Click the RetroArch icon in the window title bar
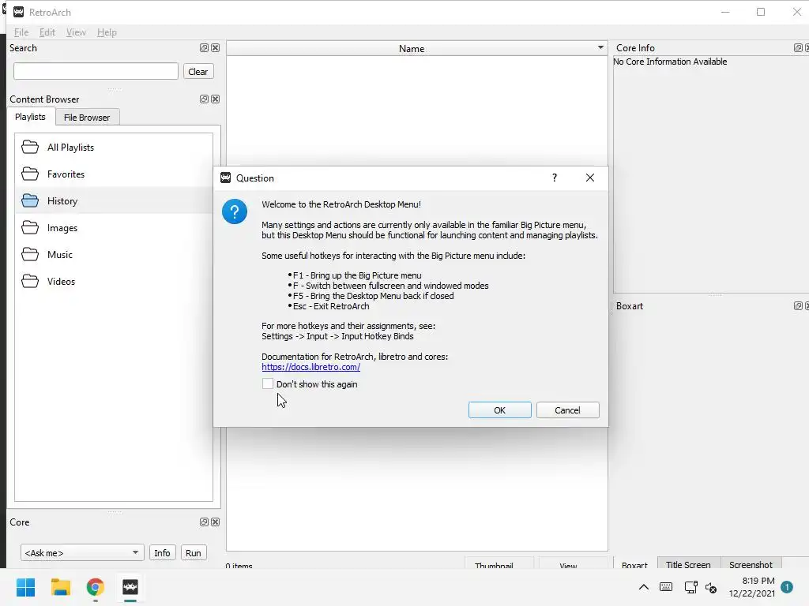This screenshot has width=809, height=606. coord(19,12)
